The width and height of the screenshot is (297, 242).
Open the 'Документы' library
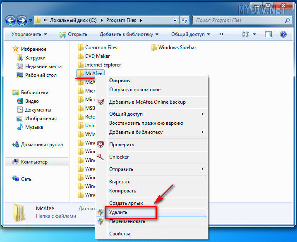coord(34,110)
